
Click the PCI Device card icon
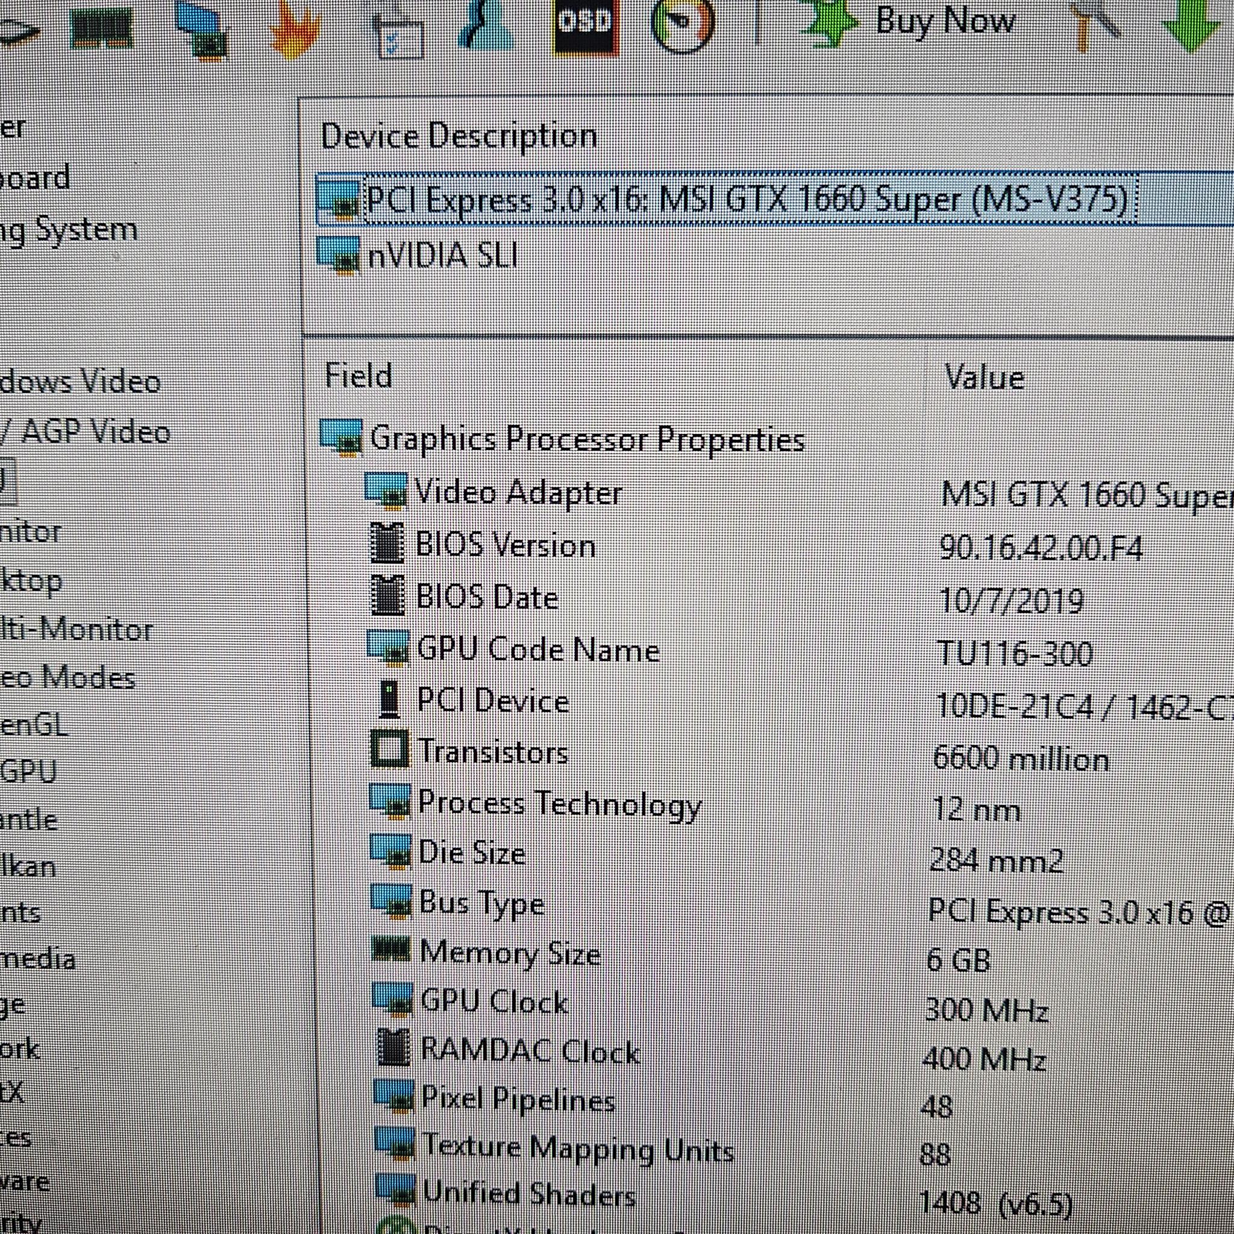(389, 698)
